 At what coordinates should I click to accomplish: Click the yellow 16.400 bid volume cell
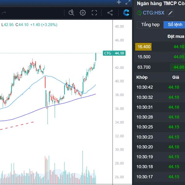coord(143,47)
